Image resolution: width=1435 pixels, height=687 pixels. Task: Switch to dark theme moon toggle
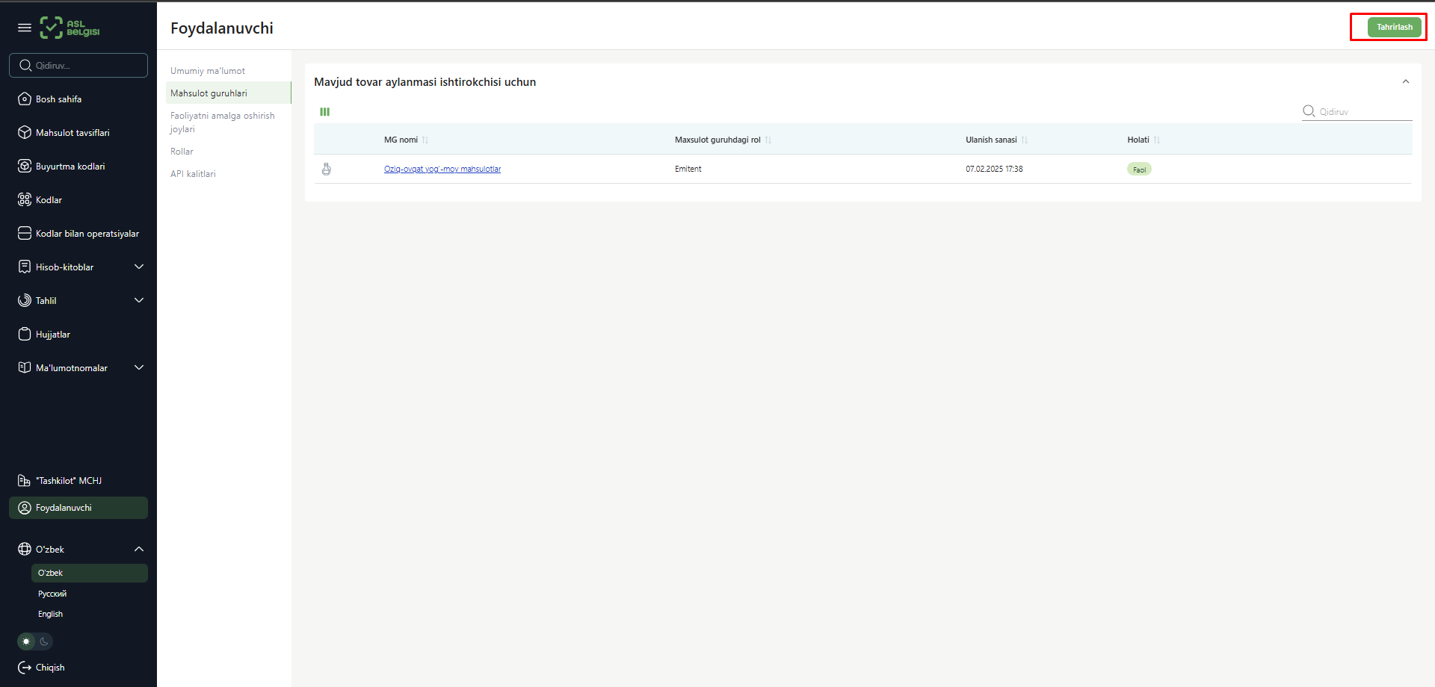44,641
